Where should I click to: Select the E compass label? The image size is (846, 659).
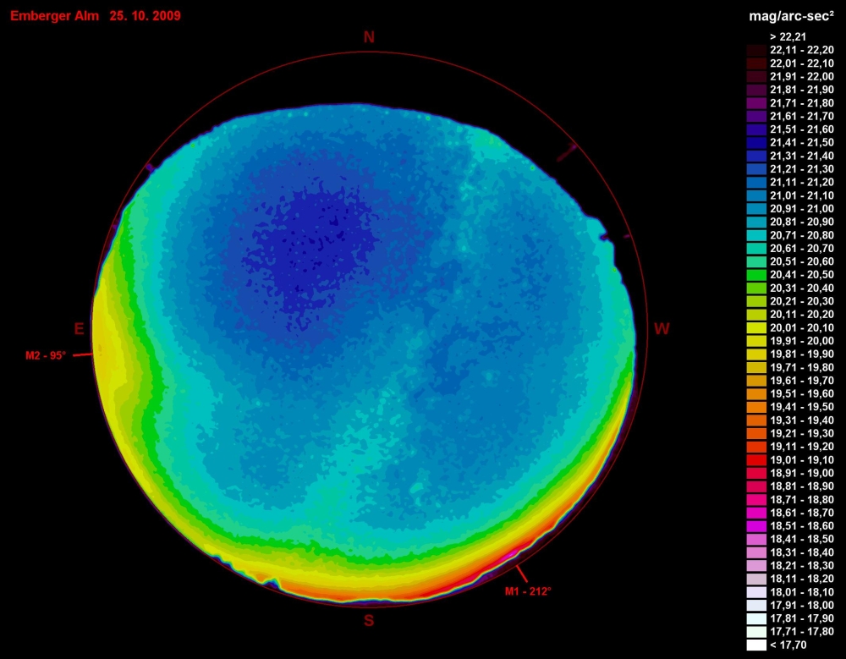click(x=79, y=329)
